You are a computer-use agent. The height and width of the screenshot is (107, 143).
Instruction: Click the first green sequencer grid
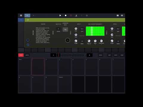pyautogui.click(x=95, y=31)
